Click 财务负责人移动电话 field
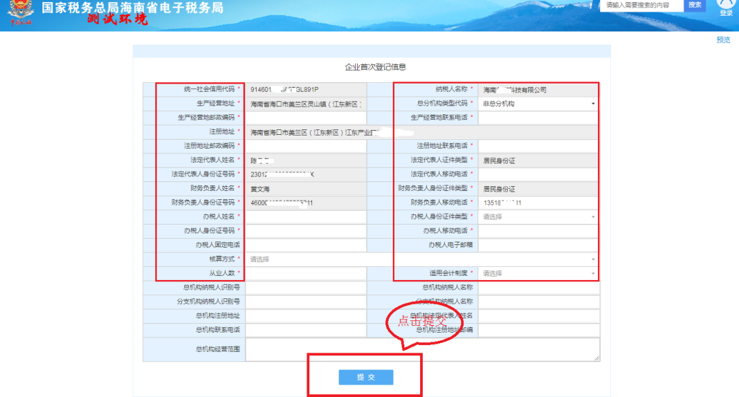739x397 pixels. click(539, 203)
